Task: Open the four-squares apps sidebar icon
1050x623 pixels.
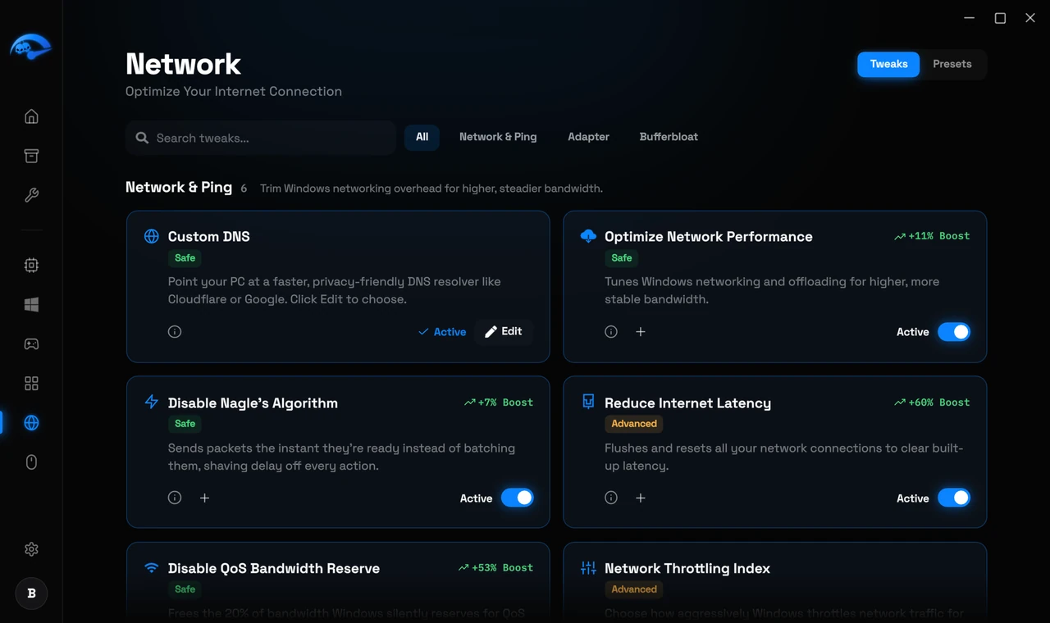Action: click(x=31, y=384)
